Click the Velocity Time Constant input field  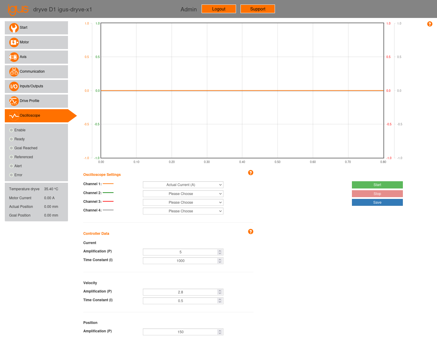coord(180,301)
